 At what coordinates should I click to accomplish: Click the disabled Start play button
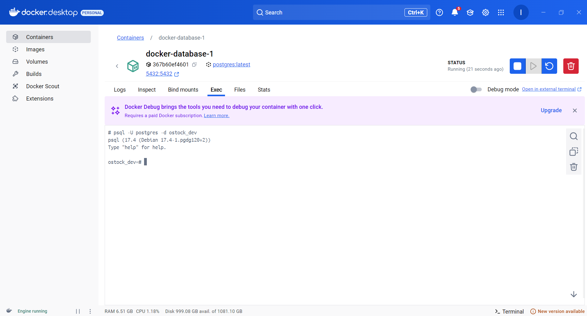click(533, 66)
